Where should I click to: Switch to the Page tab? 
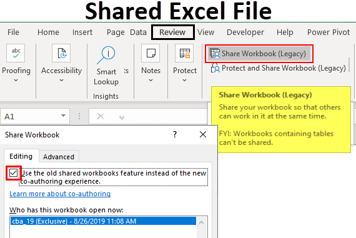pos(116,32)
